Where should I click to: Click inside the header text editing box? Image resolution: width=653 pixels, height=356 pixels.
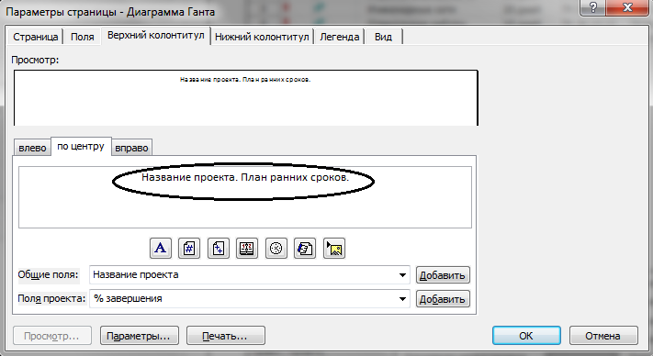click(245, 197)
